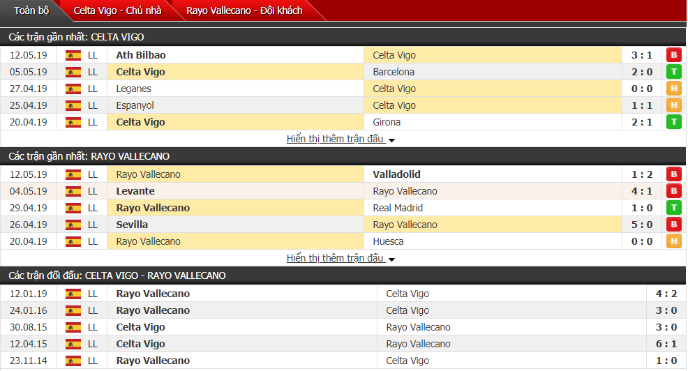This screenshot has height=371, width=688.
Task: Click Huesca team name
Action: click(x=389, y=241)
